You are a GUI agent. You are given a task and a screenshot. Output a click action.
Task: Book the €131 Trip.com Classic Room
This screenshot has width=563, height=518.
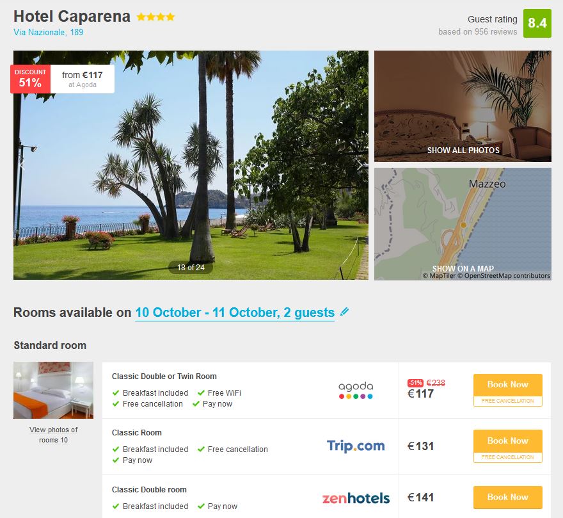(x=508, y=446)
